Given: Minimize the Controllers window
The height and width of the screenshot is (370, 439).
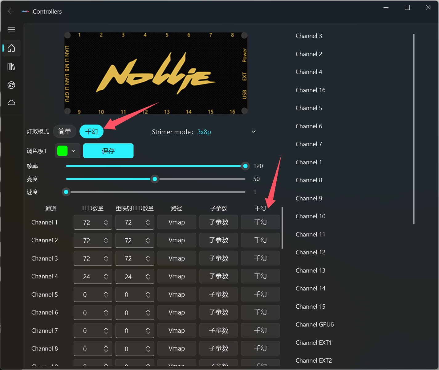Looking at the screenshot, I should click(x=386, y=7).
